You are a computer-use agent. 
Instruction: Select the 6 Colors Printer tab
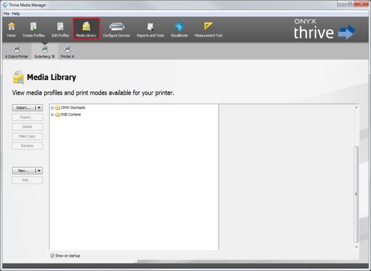pyautogui.click(x=17, y=52)
